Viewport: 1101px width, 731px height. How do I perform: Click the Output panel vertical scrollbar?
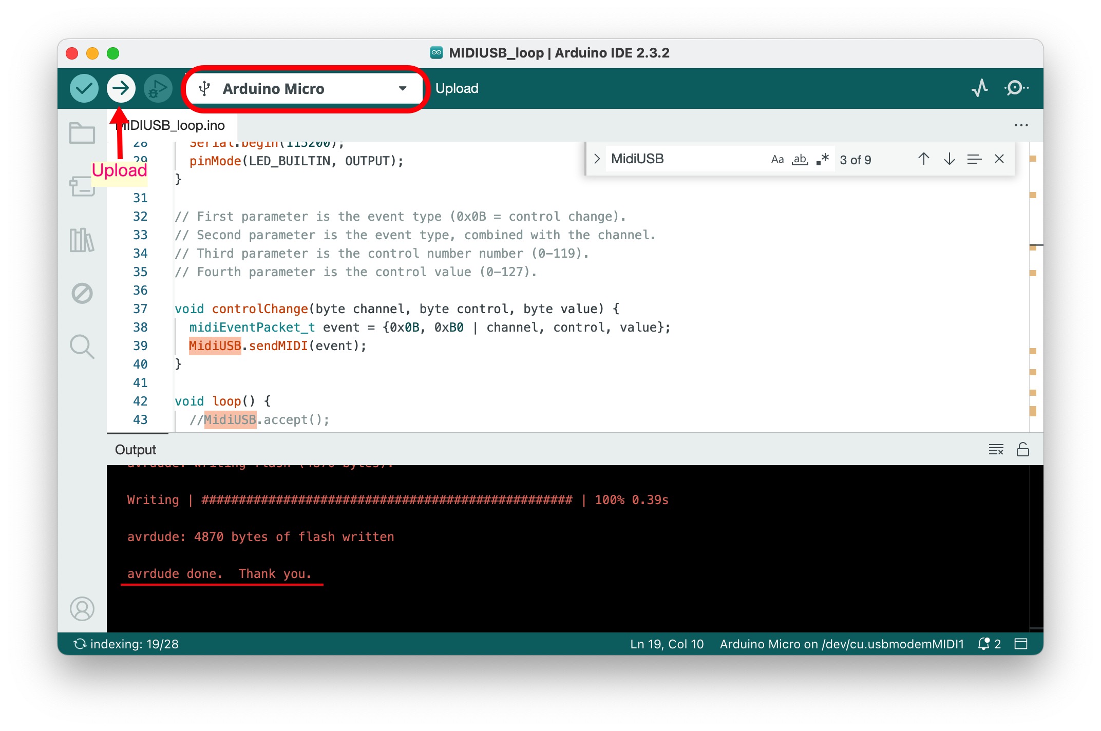click(1036, 548)
